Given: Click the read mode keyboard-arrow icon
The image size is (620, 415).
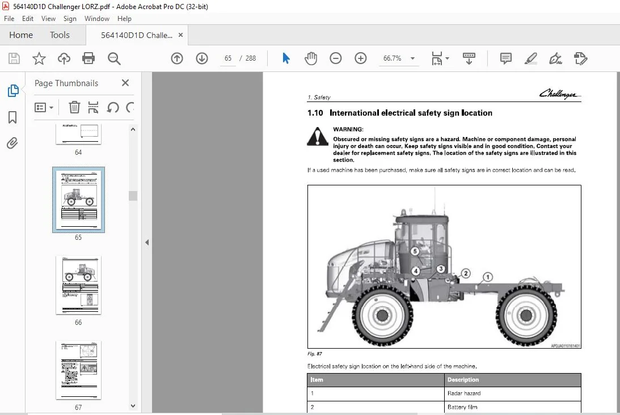Looking at the screenshot, I should [x=469, y=58].
